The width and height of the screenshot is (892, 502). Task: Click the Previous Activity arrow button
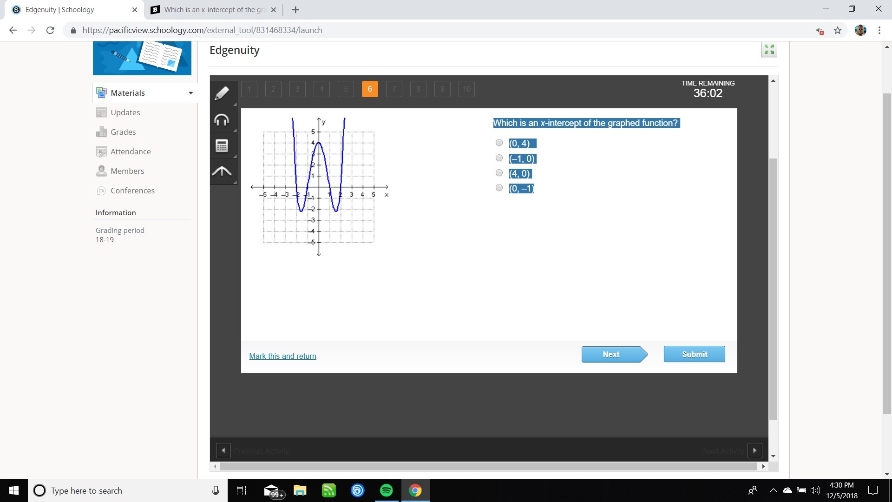(223, 450)
